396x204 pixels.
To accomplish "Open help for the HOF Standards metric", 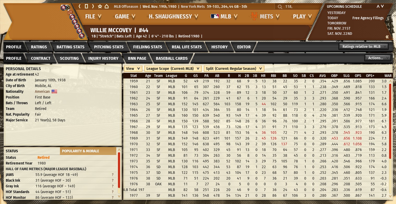I will click(x=113, y=192).
